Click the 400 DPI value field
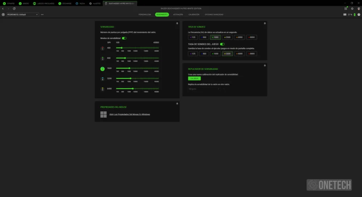Viewport: 362px width, 197px height. click(109, 48)
